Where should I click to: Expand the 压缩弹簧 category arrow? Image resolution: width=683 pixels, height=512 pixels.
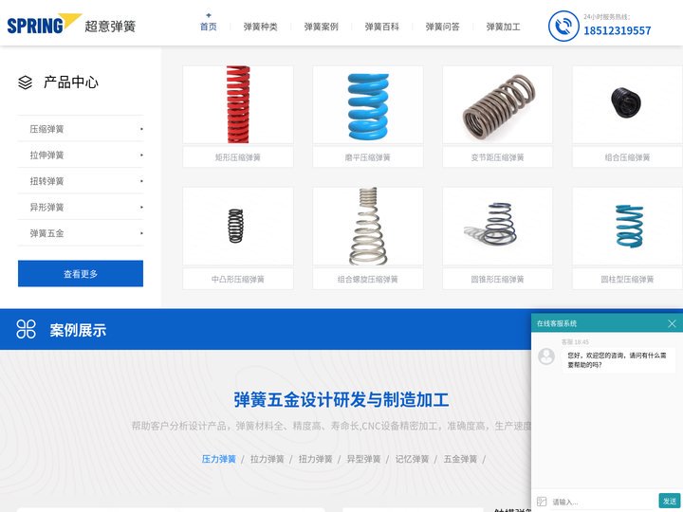pyautogui.click(x=141, y=129)
